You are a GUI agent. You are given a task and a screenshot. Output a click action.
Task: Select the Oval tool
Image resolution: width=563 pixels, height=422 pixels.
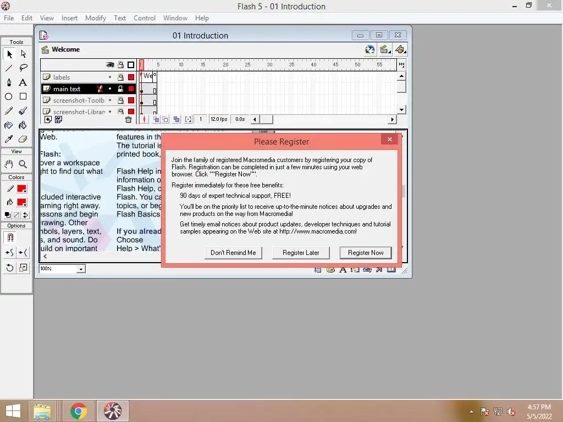coord(9,97)
